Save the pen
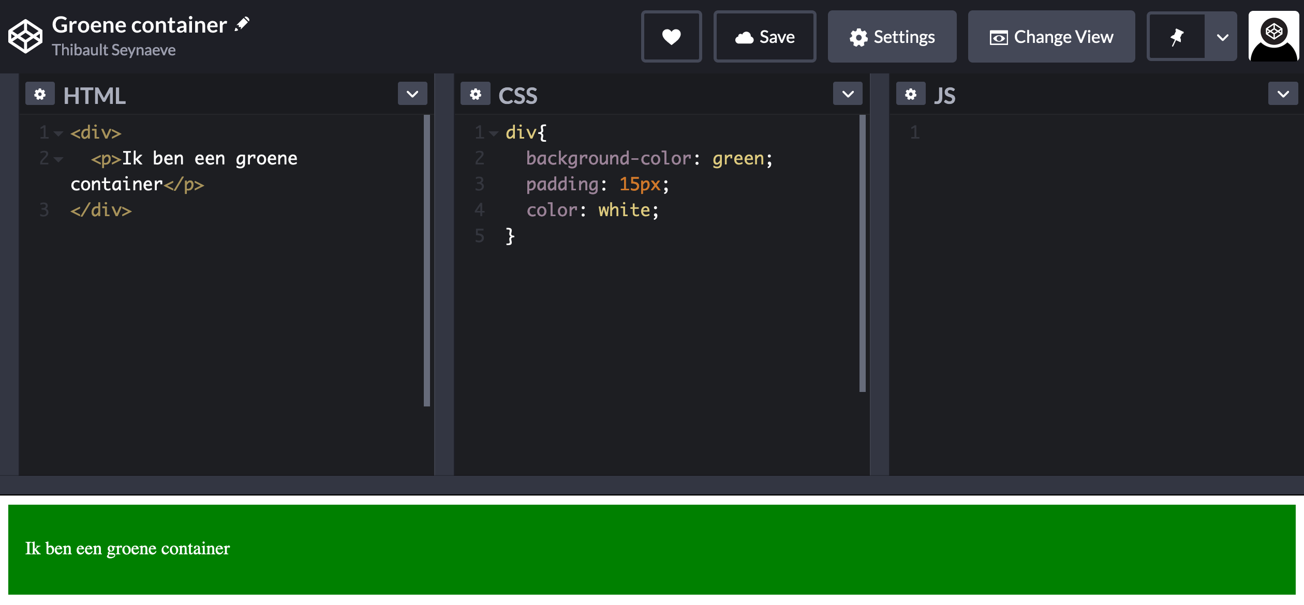Screen dimensions: 1304x605 tap(765, 37)
